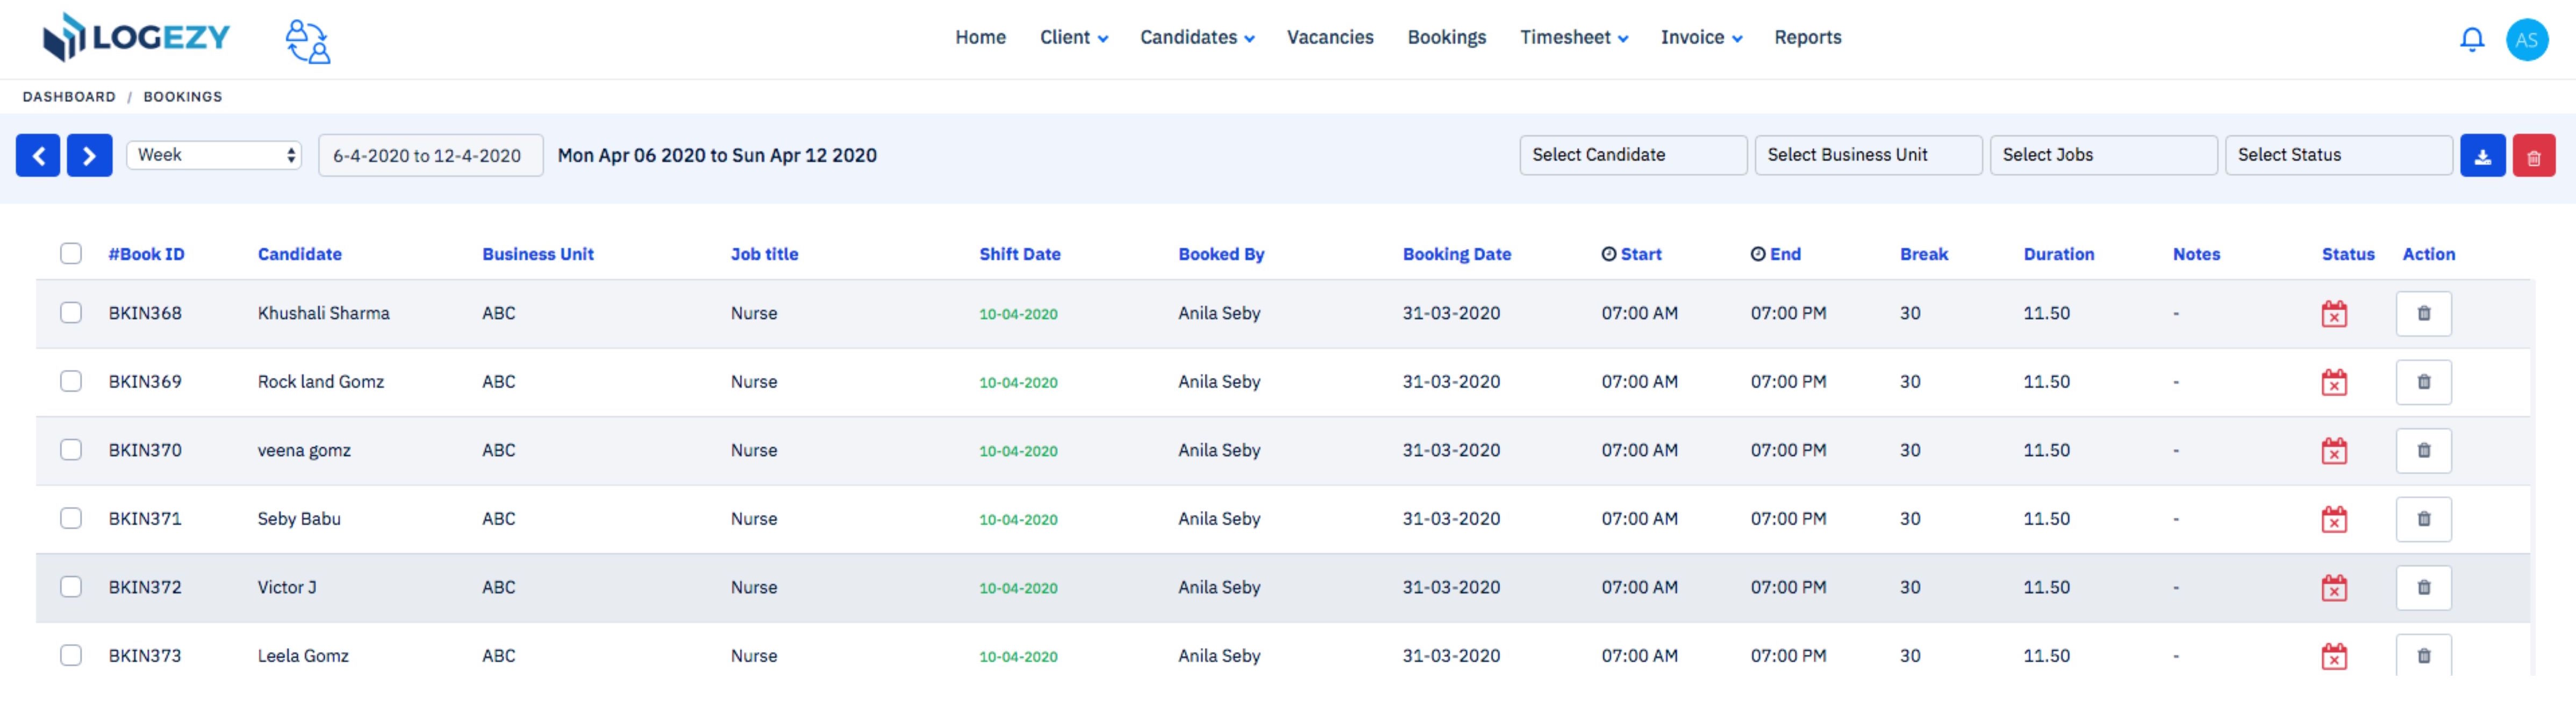Delete booking BKIN369 with trash action

(2423, 382)
